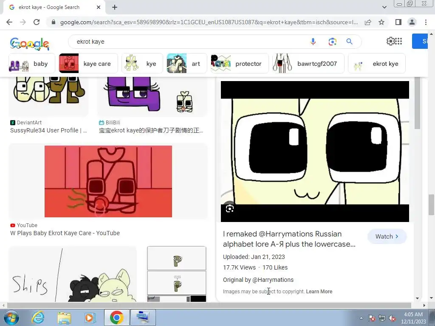Click the magnifier search button

(x=349, y=42)
